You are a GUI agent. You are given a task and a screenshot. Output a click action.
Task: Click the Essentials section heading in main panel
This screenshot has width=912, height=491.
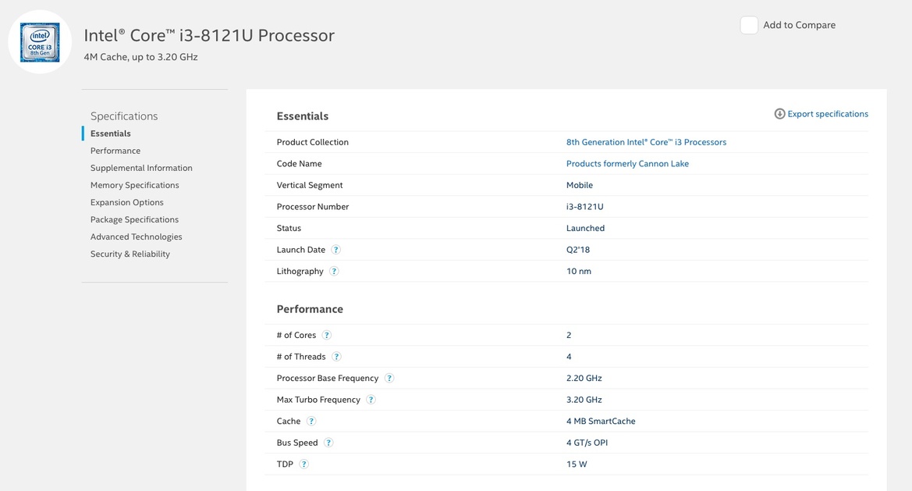click(303, 116)
